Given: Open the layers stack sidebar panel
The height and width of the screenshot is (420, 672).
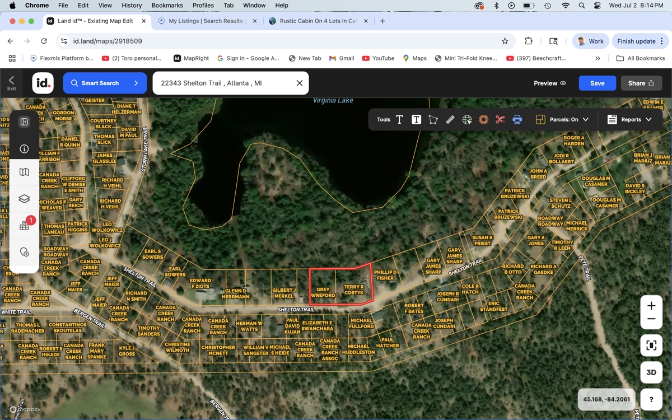Looking at the screenshot, I should (x=24, y=199).
